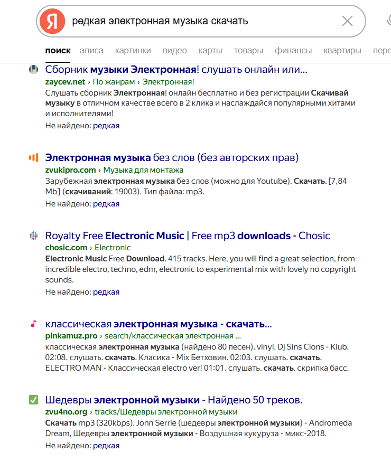This screenshot has width=391, height=471.
Task: Select the алиса tab
Action: pos(91,51)
